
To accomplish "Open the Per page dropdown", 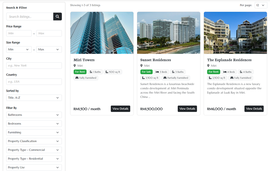I will coord(261,5).
